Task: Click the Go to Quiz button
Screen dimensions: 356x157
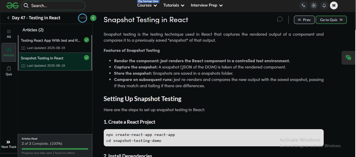Action: [331, 20]
